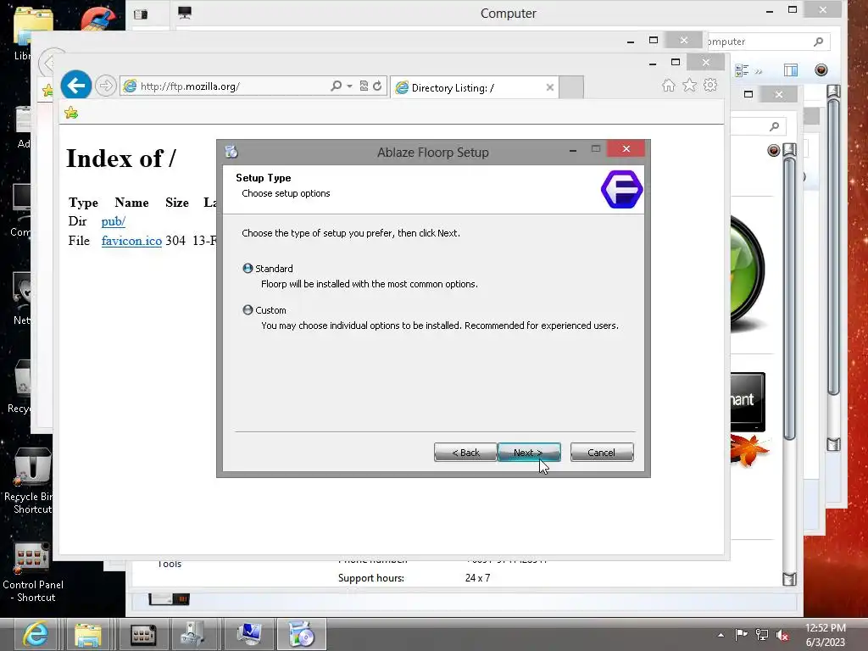Cancel the Ablaze Floorp Setup

click(602, 453)
